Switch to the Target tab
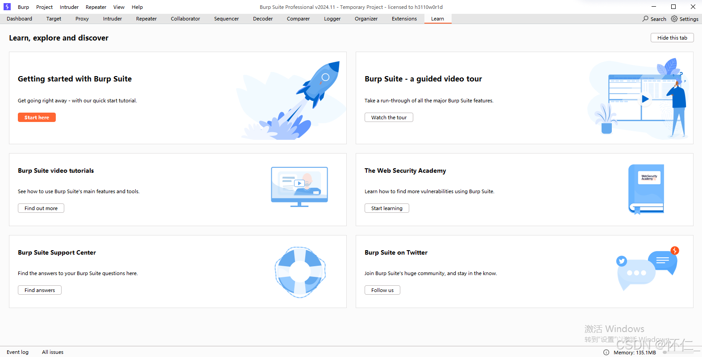Image resolution: width=702 pixels, height=357 pixels. pyautogui.click(x=54, y=19)
